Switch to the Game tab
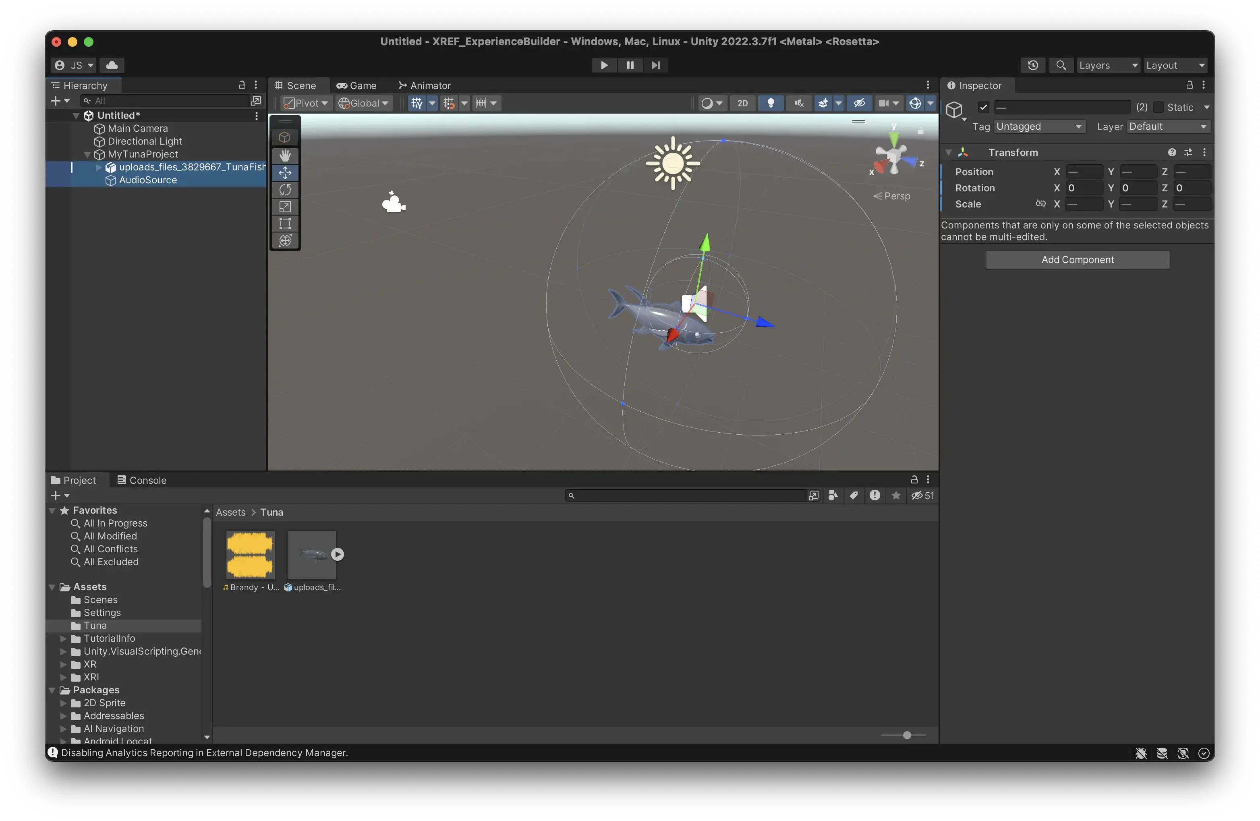This screenshot has height=821, width=1260. [x=356, y=85]
